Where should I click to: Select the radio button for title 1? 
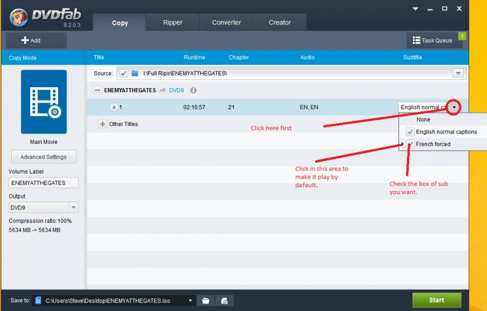tap(114, 107)
